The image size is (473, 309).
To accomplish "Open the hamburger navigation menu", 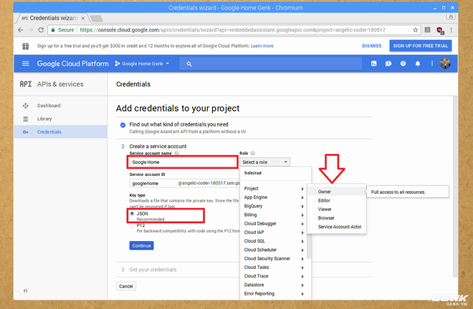I will pos(26,64).
